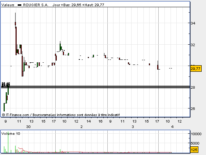Click the 10000 volume axis label
Image resolution: width=206 pixels, height=155 pixels.
click(x=196, y=134)
